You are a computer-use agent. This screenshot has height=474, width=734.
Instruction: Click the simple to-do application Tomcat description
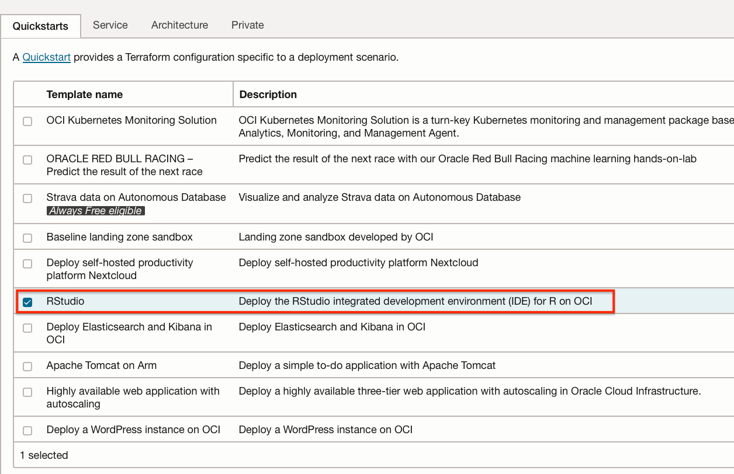pos(367,365)
